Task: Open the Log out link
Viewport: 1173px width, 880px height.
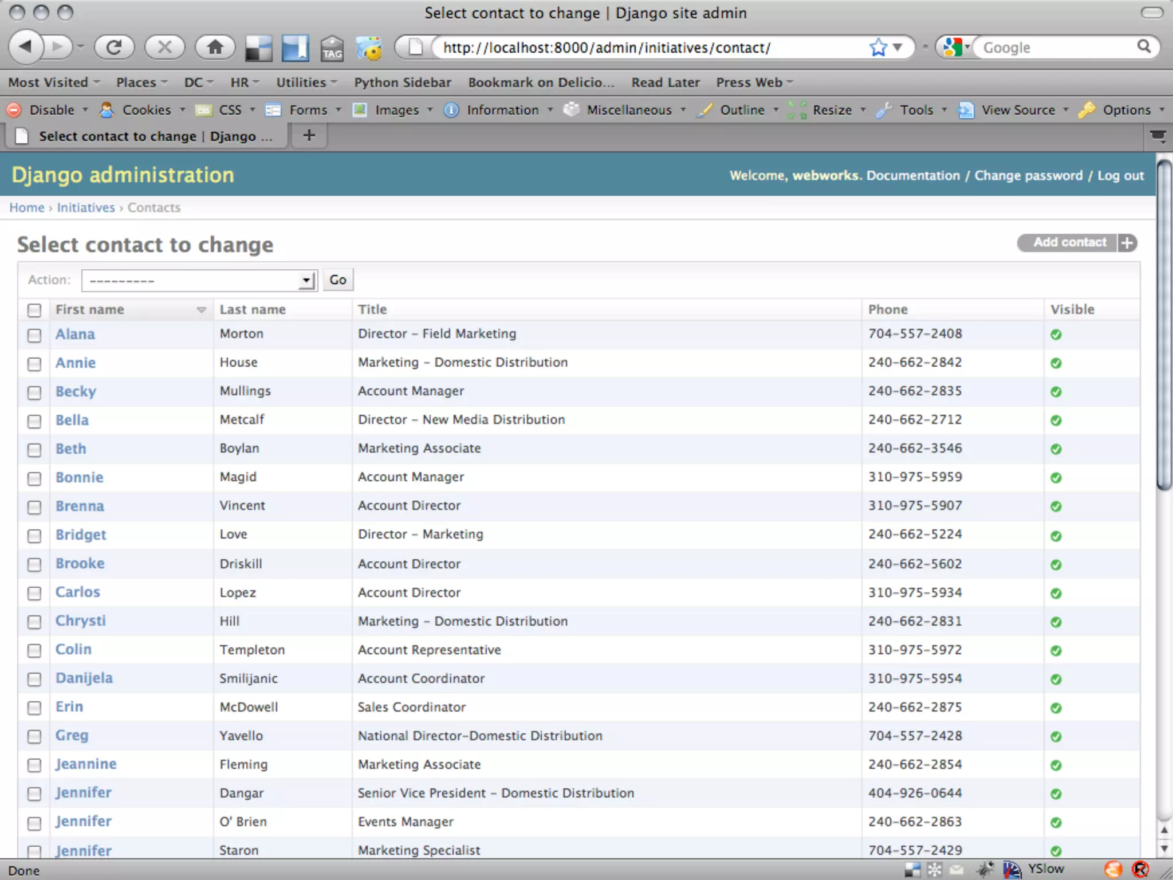Action: 1120,176
